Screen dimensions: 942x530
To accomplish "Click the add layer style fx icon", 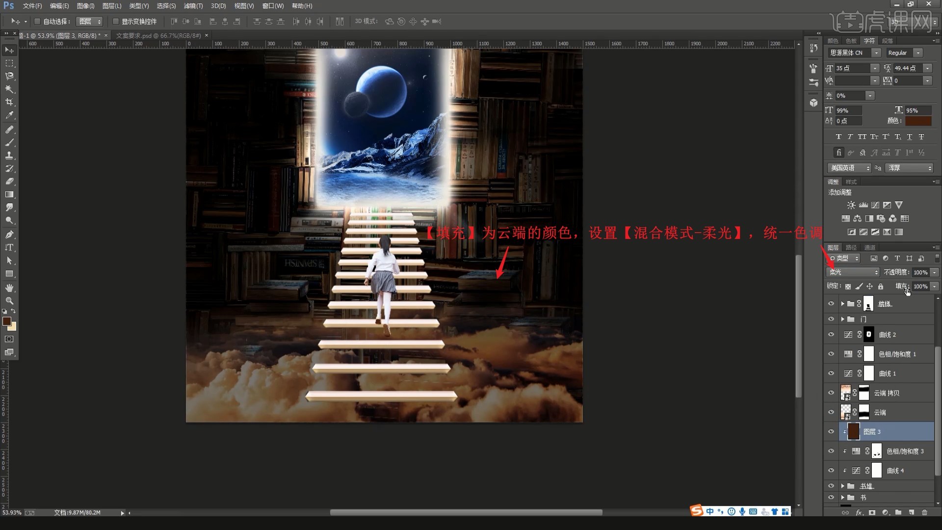I will click(x=859, y=512).
